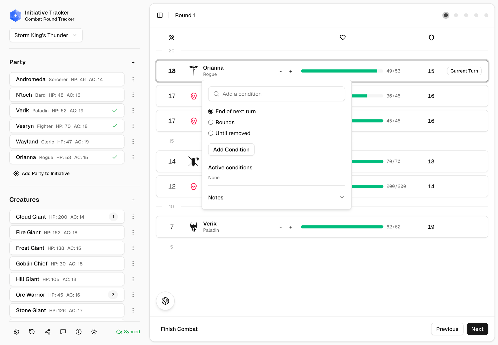Open the combat history log

[x=32, y=331]
